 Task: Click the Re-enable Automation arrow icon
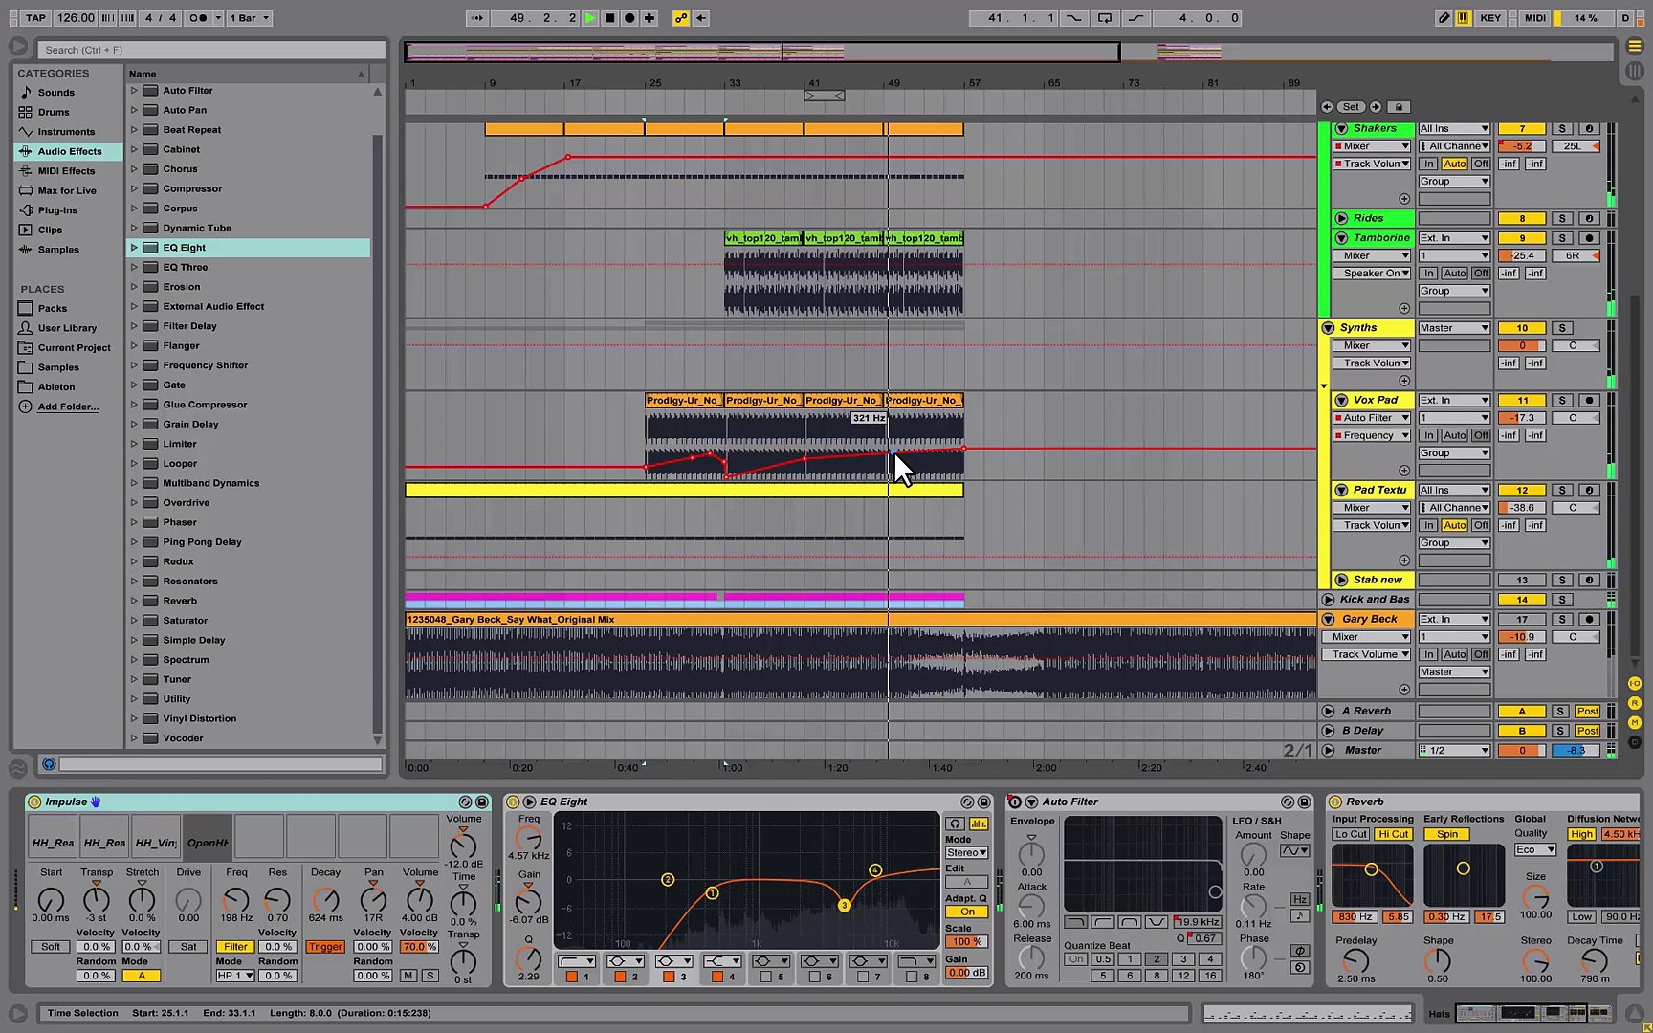pos(701,18)
